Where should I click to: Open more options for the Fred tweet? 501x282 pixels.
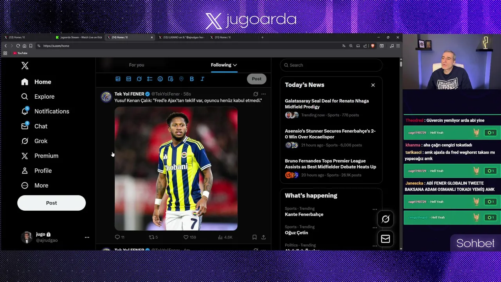[x=263, y=94]
